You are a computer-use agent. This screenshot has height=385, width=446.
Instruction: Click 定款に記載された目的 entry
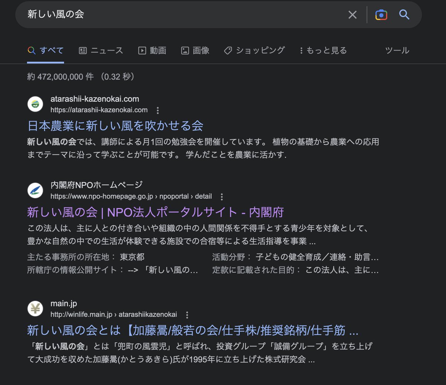(295, 270)
